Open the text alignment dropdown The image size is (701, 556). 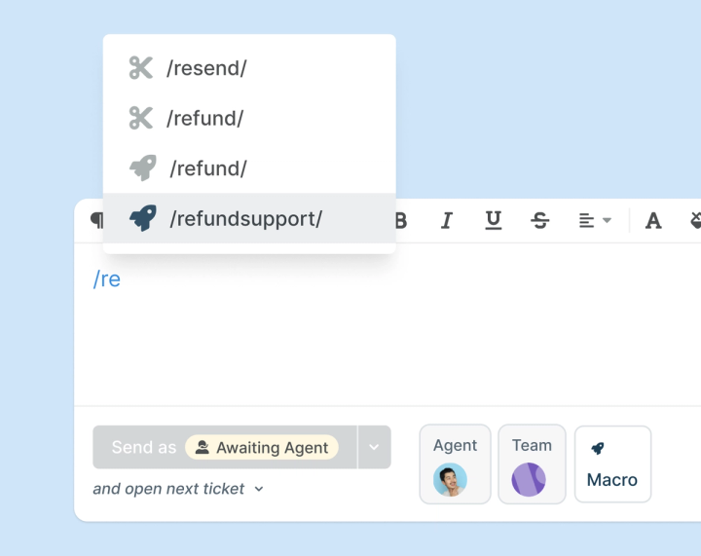595,221
